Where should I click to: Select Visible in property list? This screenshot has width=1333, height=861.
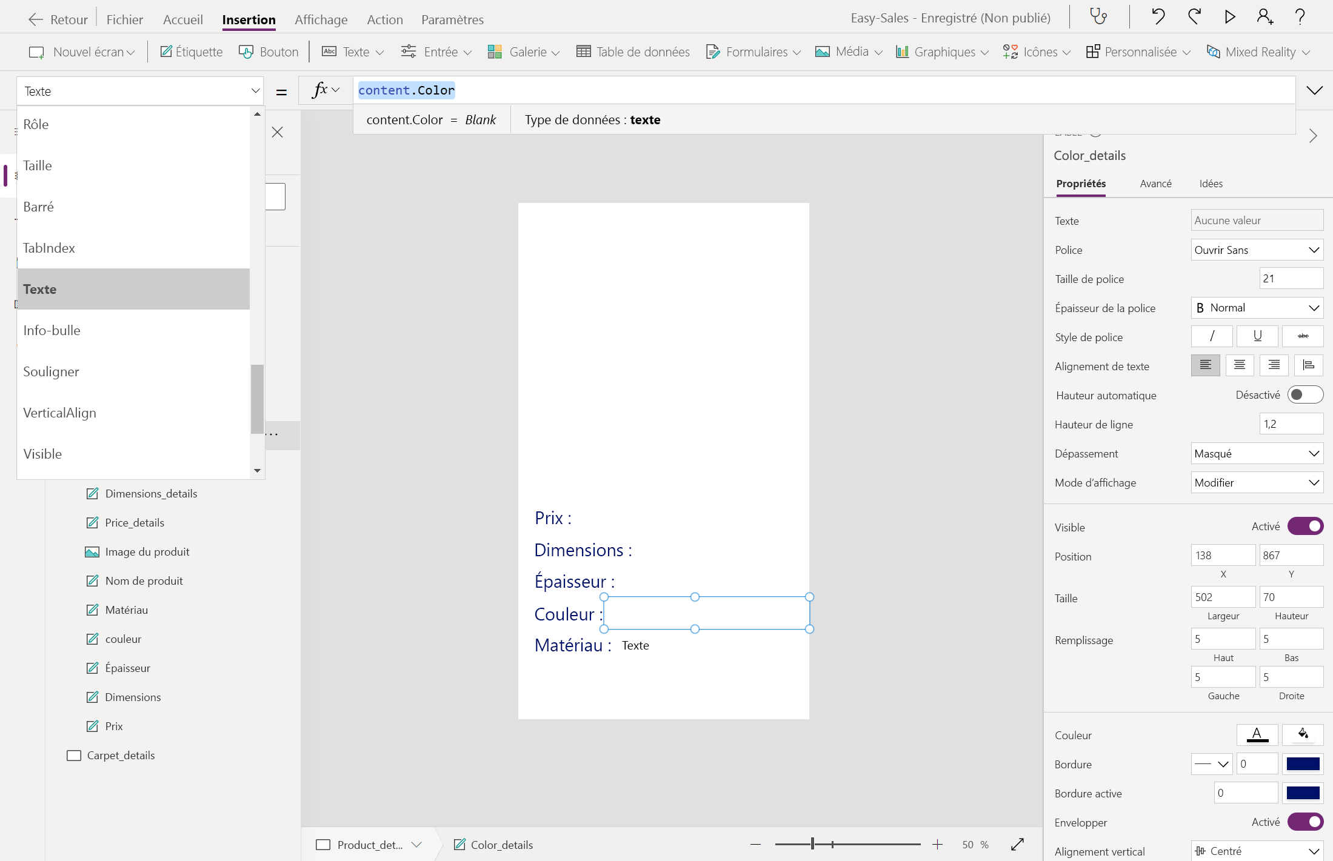tap(133, 454)
